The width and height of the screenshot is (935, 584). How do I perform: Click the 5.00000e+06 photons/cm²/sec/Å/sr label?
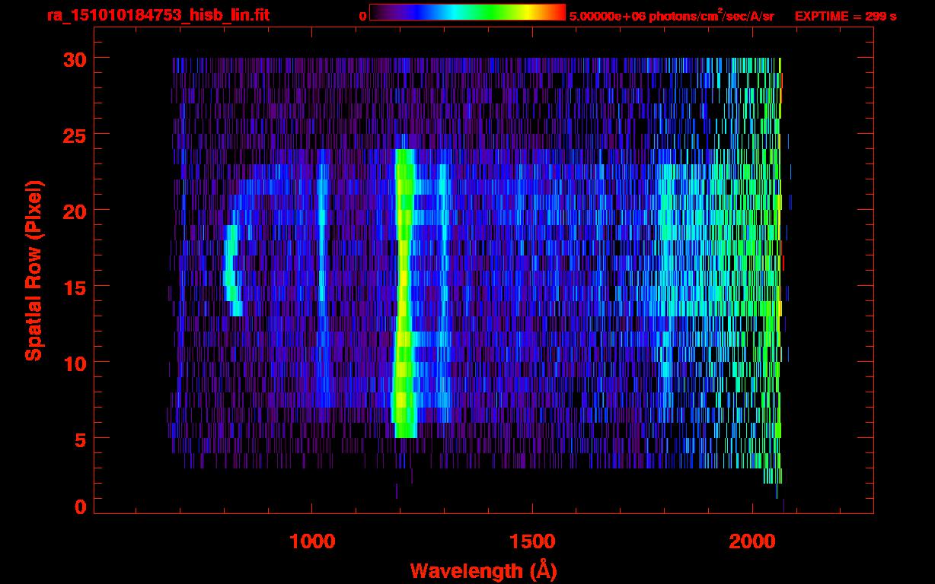(x=672, y=15)
